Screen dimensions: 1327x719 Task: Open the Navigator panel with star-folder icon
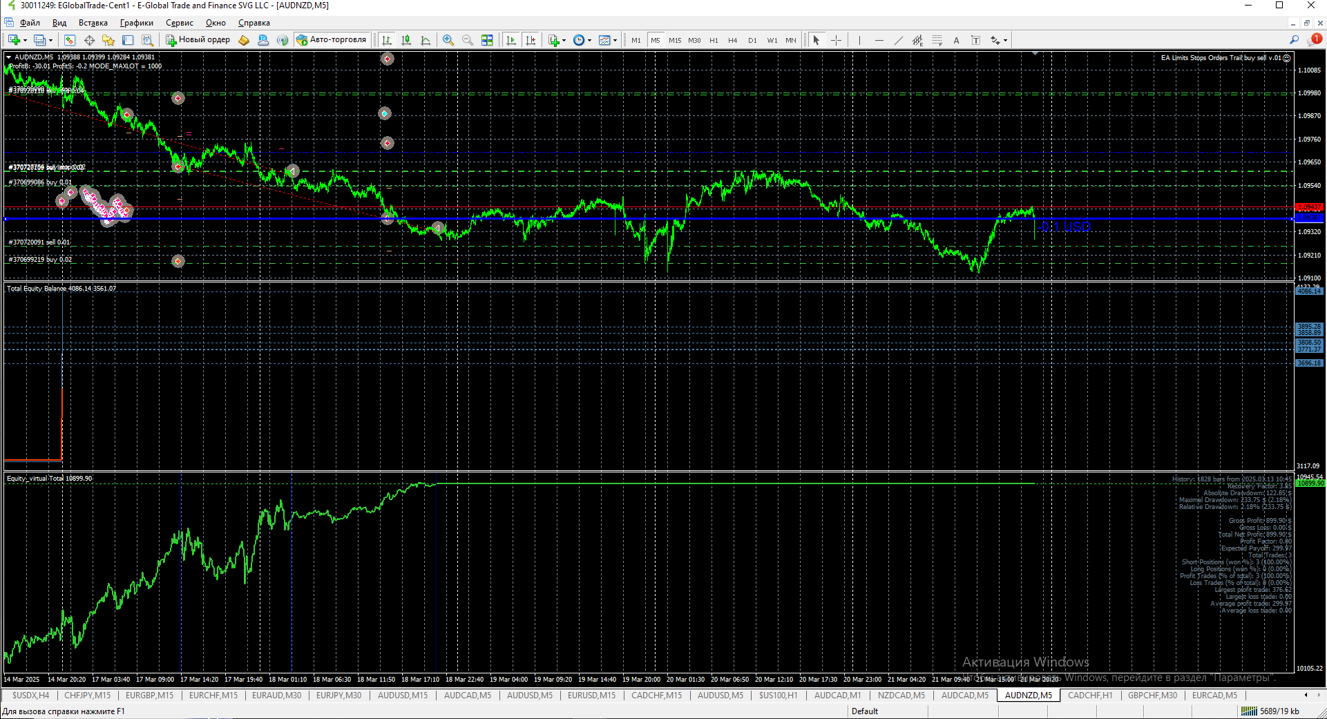pos(108,40)
